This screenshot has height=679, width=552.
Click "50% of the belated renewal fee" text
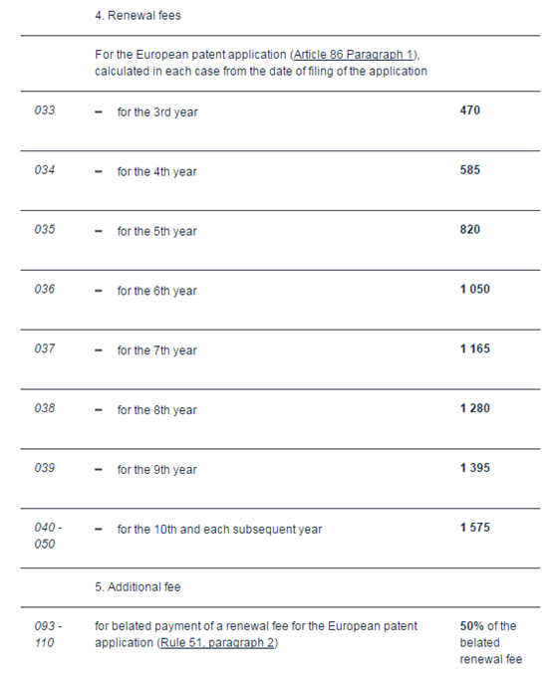(491, 642)
